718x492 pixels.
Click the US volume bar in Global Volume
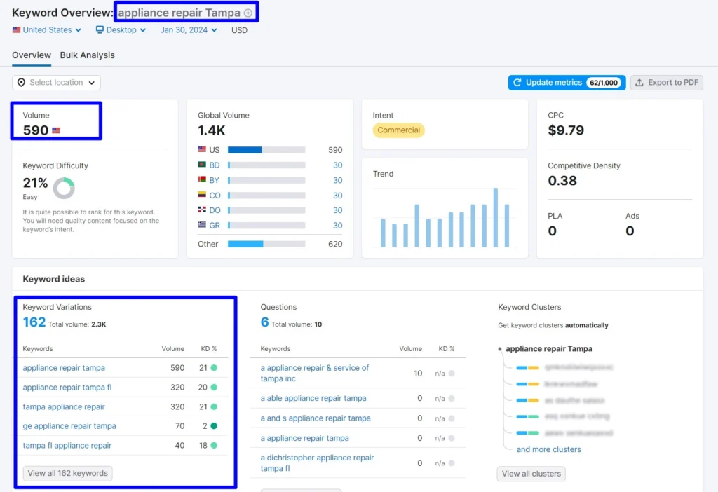[266, 150]
